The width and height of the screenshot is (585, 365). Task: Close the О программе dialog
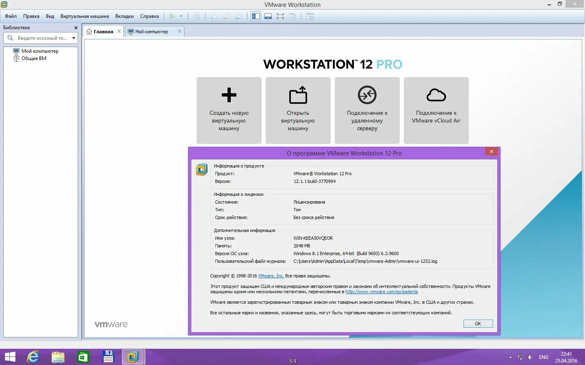[491, 151]
